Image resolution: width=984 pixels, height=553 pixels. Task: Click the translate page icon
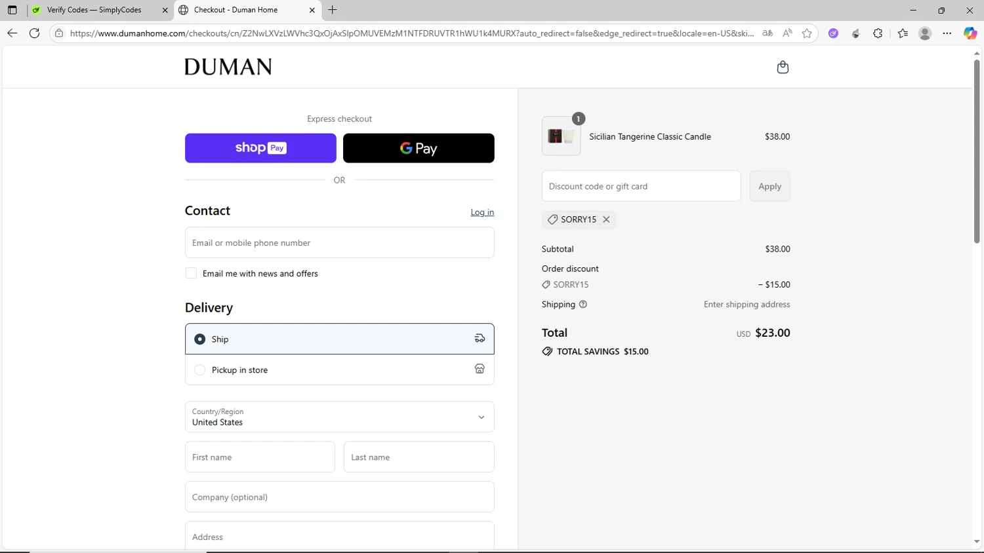(x=768, y=33)
